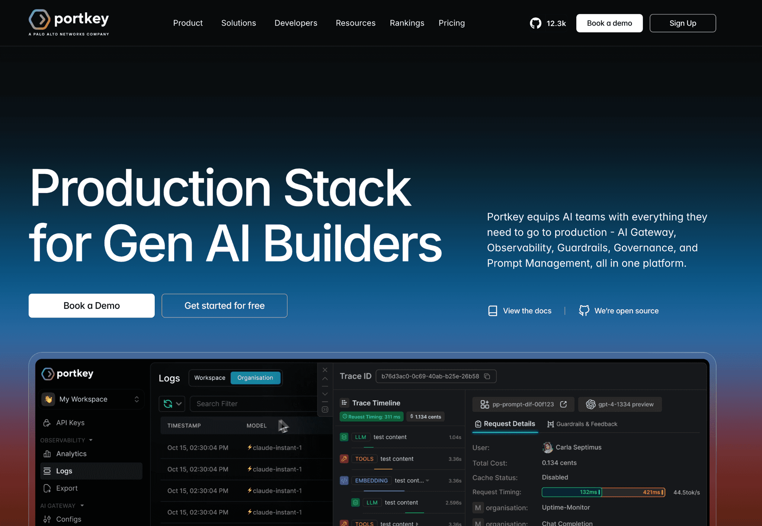The image size is (762, 526).
Task: Go to the Pricing page
Action: coord(452,23)
